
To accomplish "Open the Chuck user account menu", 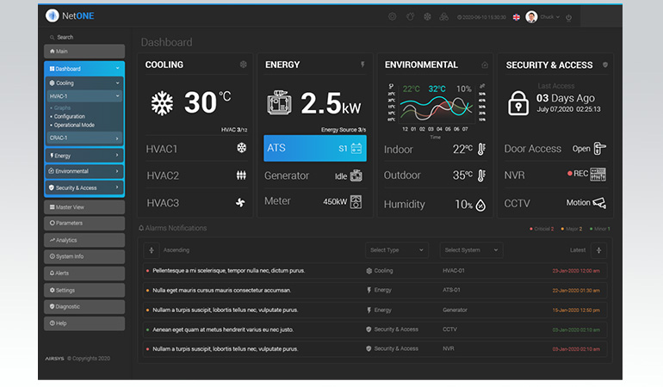I will coord(544,17).
